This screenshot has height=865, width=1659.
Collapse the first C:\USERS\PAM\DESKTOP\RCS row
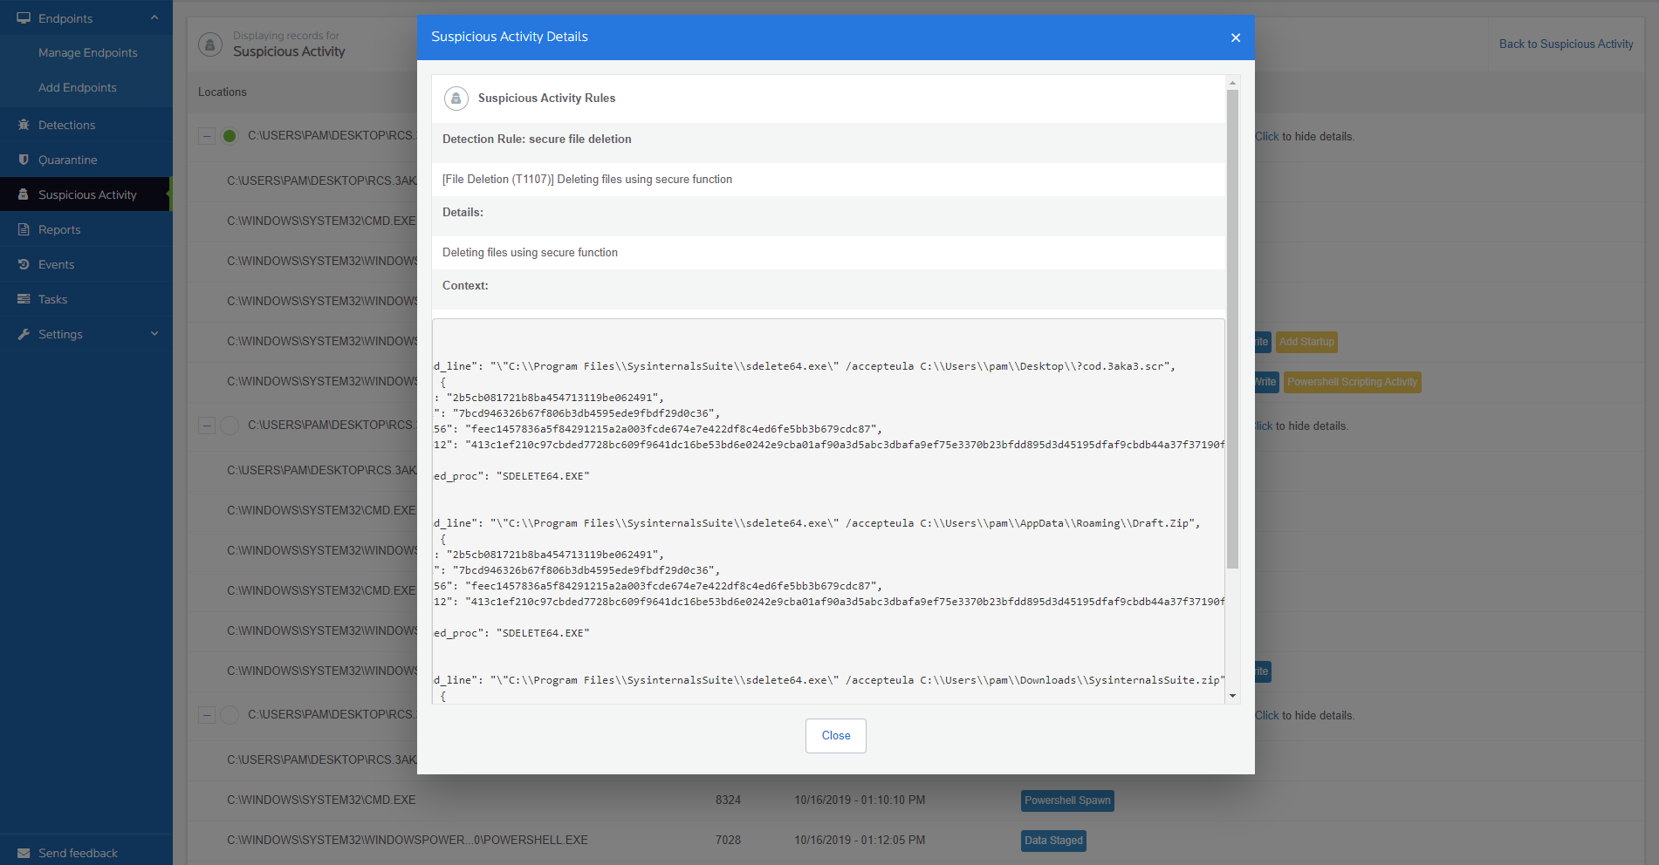[x=207, y=136]
